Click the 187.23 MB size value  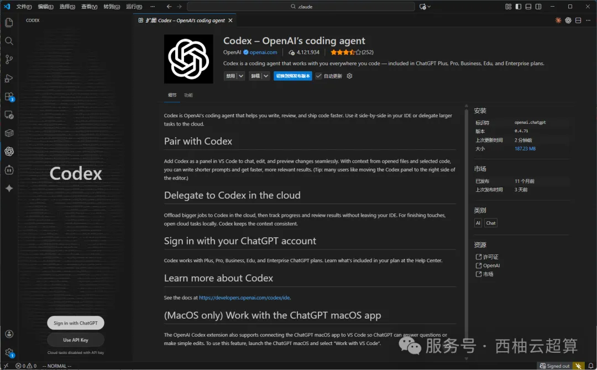click(525, 149)
